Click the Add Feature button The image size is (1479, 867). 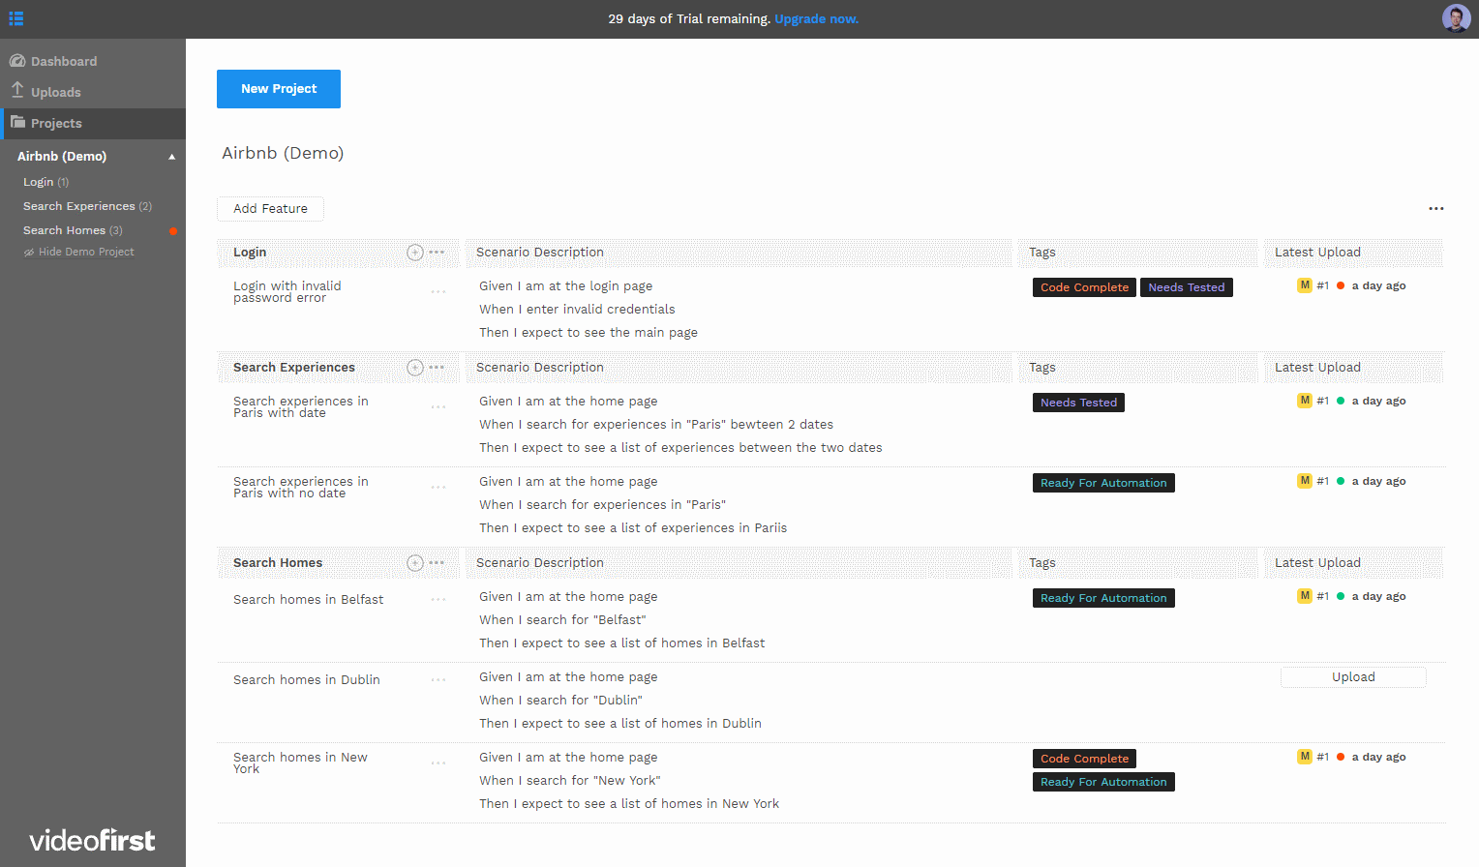(270, 208)
